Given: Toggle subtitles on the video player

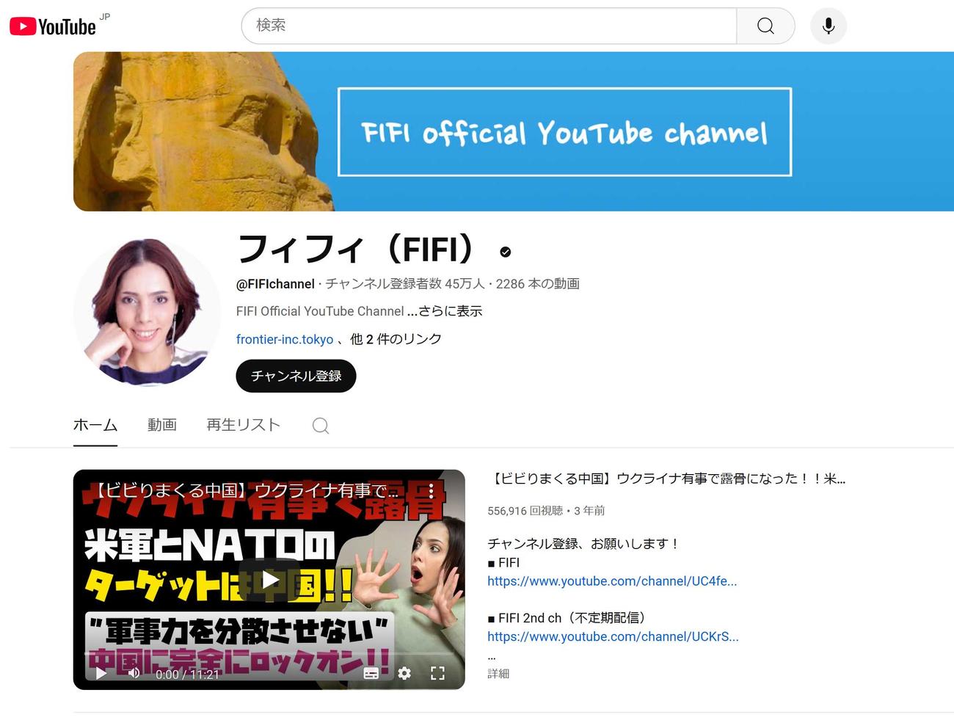Looking at the screenshot, I should tap(371, 673).
